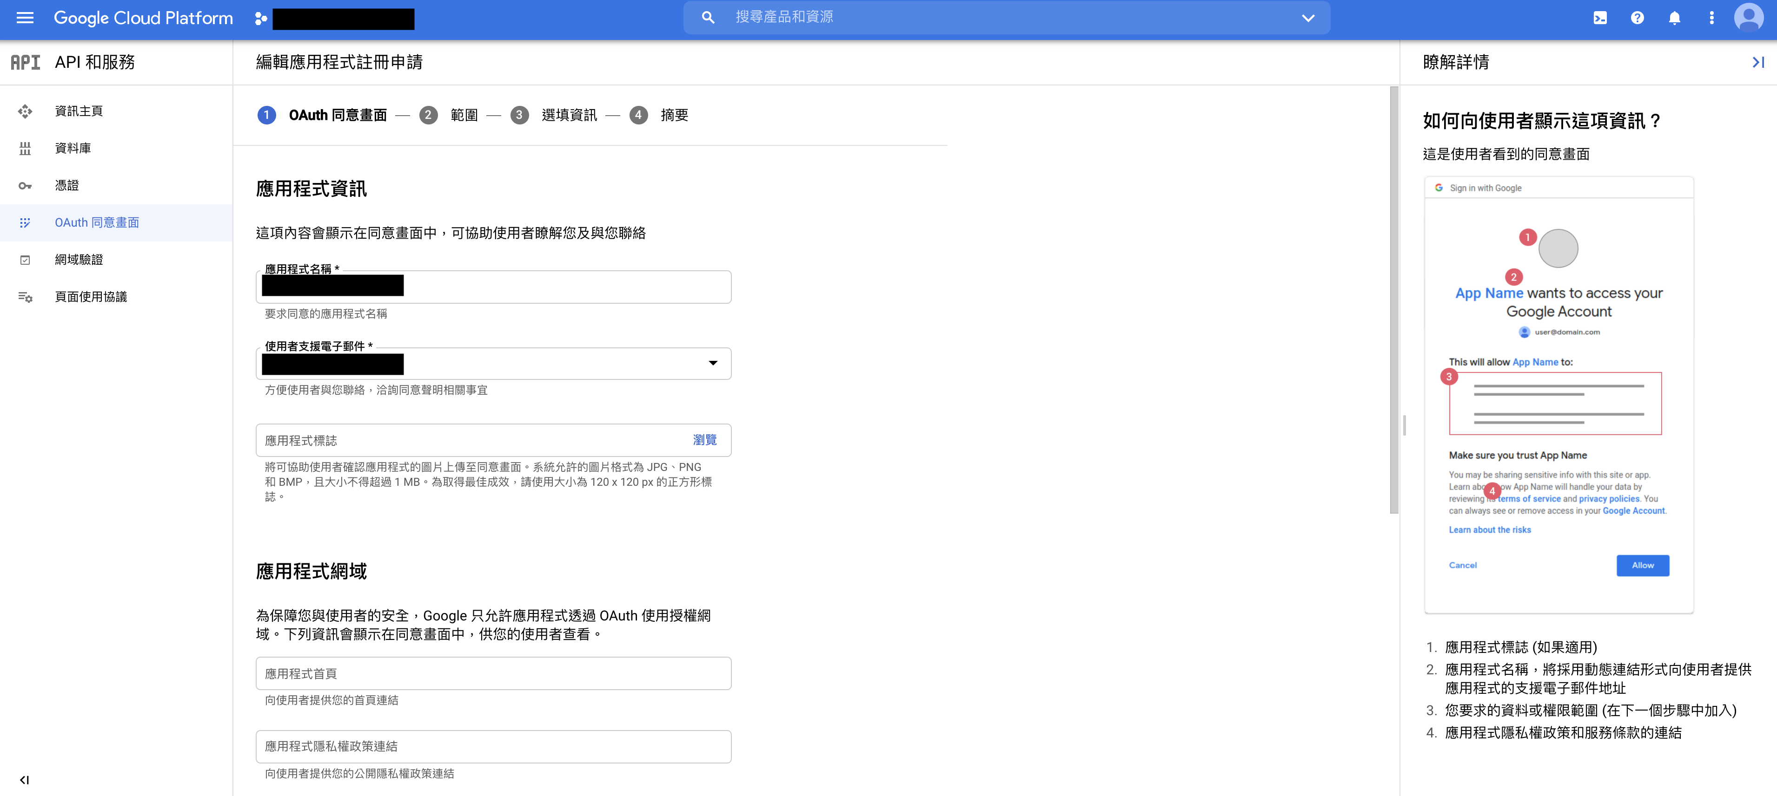Screen dimensions: 1777x796
Task: Click the 憑證 key icon
Action: [x=25, y=185]
